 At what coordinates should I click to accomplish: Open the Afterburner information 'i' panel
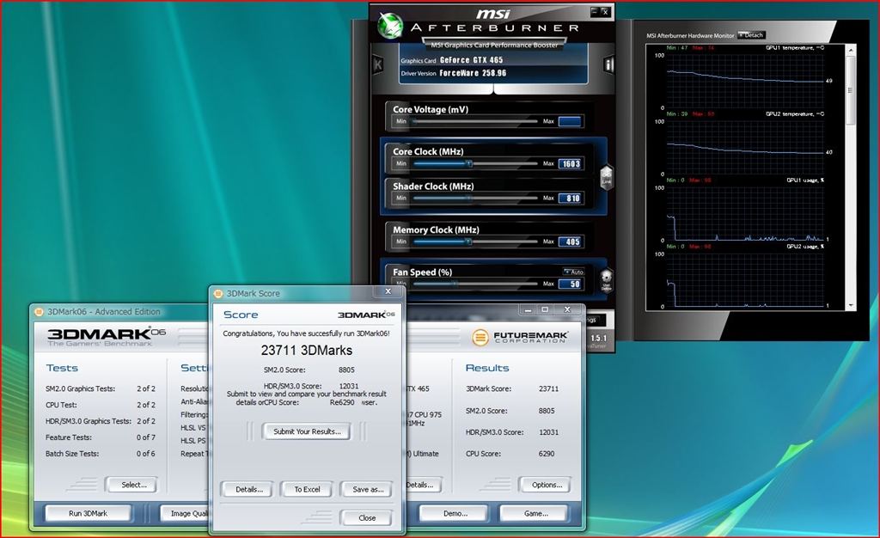point(608,64)
